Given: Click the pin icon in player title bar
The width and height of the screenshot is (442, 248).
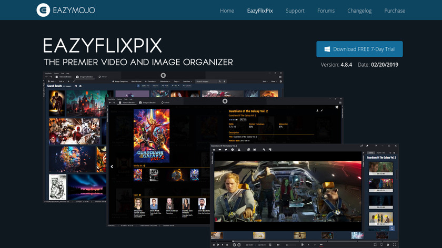Looking at the screenshot, I should 367,146.
